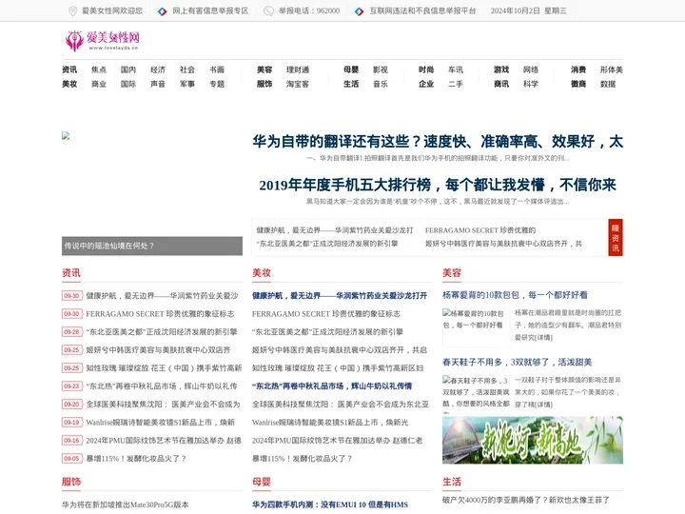Open Wanlrise婉瑞诗 article in 美妆 list
The width and height of the screenshot is (685, 514).
[x=330, y=423]
